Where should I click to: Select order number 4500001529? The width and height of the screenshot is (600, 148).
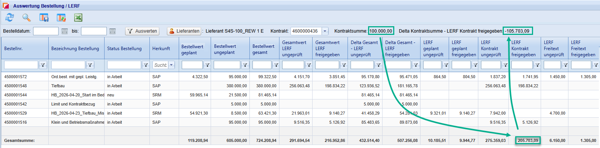tap(16, 113)
